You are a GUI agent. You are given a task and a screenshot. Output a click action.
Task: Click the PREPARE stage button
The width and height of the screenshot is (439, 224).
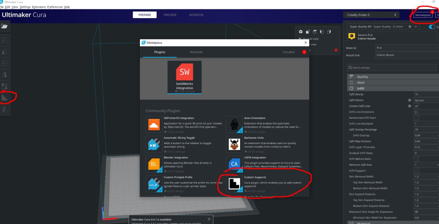tap(145, 15)
